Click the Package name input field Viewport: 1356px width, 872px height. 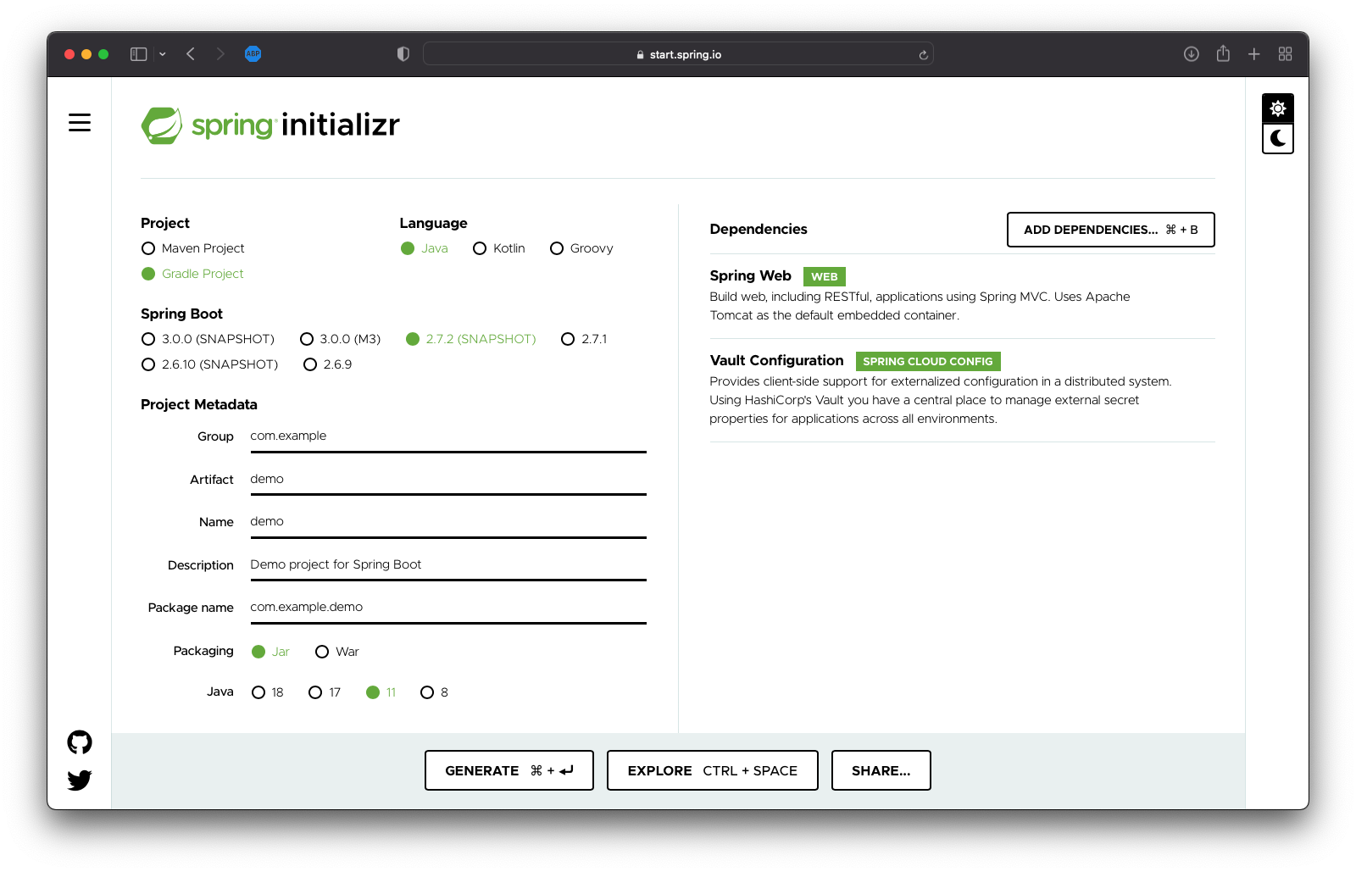click(448, 608)
